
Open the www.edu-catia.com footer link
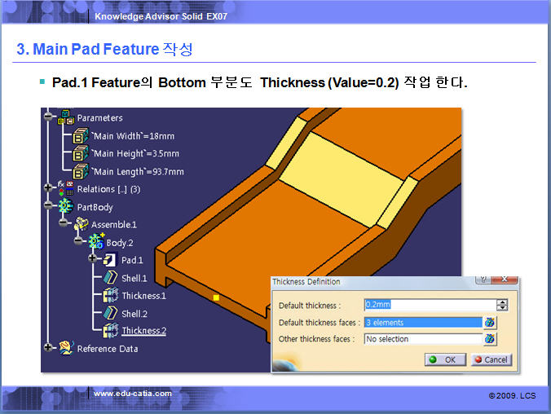point(133,394)
